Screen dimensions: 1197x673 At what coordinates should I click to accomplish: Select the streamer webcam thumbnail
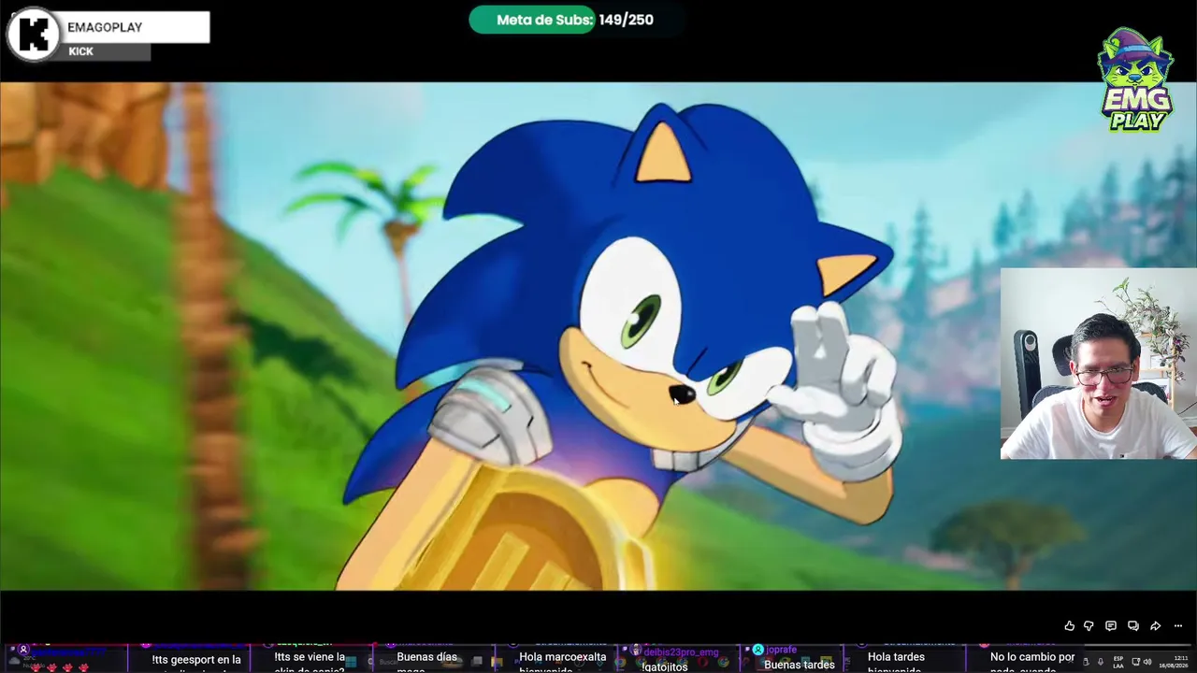coord(1098,365)
